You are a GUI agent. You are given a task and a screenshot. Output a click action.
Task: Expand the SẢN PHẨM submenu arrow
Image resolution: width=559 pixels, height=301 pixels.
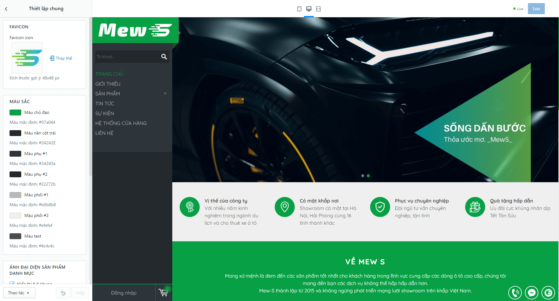(x=165, y=94)
